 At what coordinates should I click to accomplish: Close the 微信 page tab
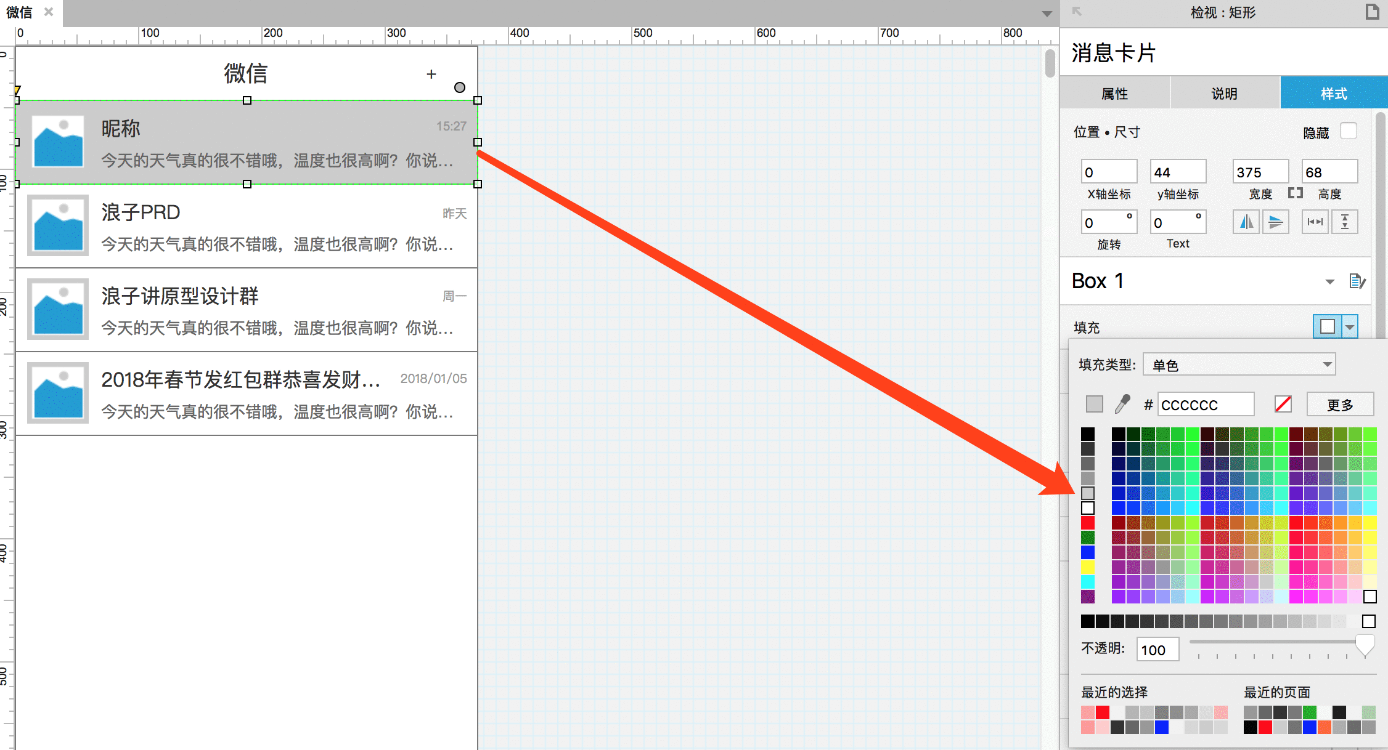(x=49, y=12)
